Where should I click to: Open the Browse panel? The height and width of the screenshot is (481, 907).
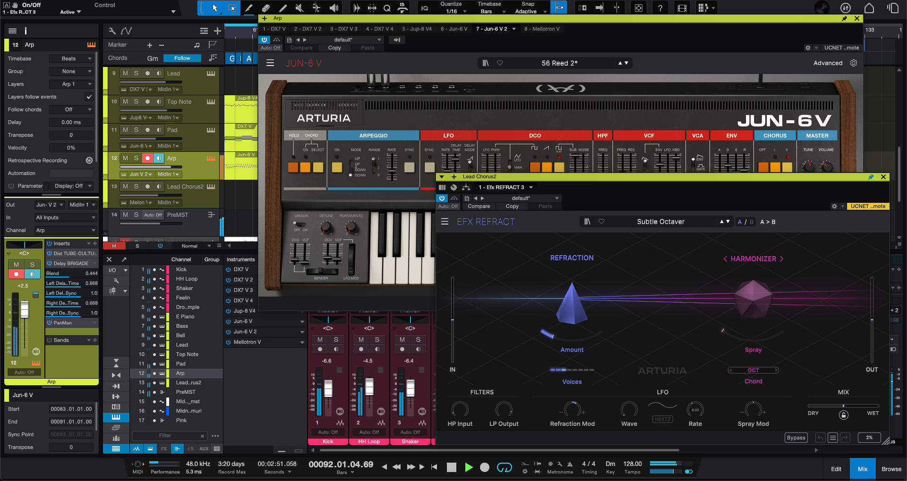(891, 469)
